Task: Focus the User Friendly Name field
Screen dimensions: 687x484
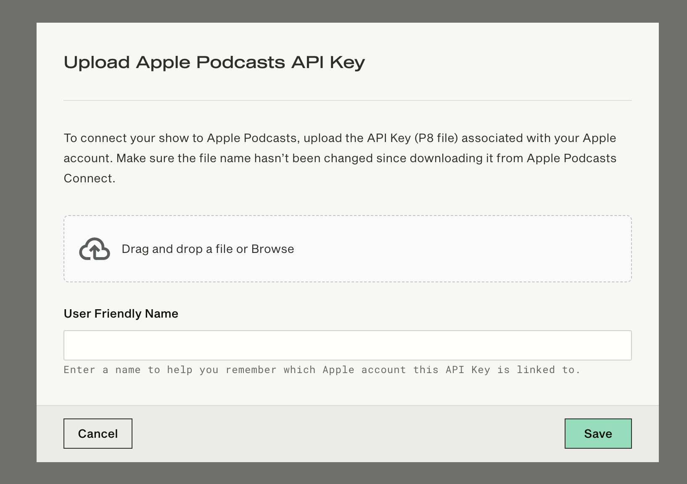Action: (x=348, y=345)
